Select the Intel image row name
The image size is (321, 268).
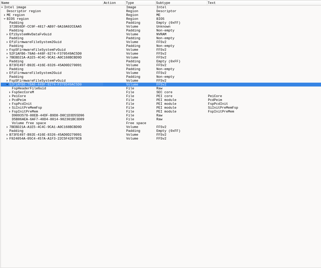[x=15, y=7]
